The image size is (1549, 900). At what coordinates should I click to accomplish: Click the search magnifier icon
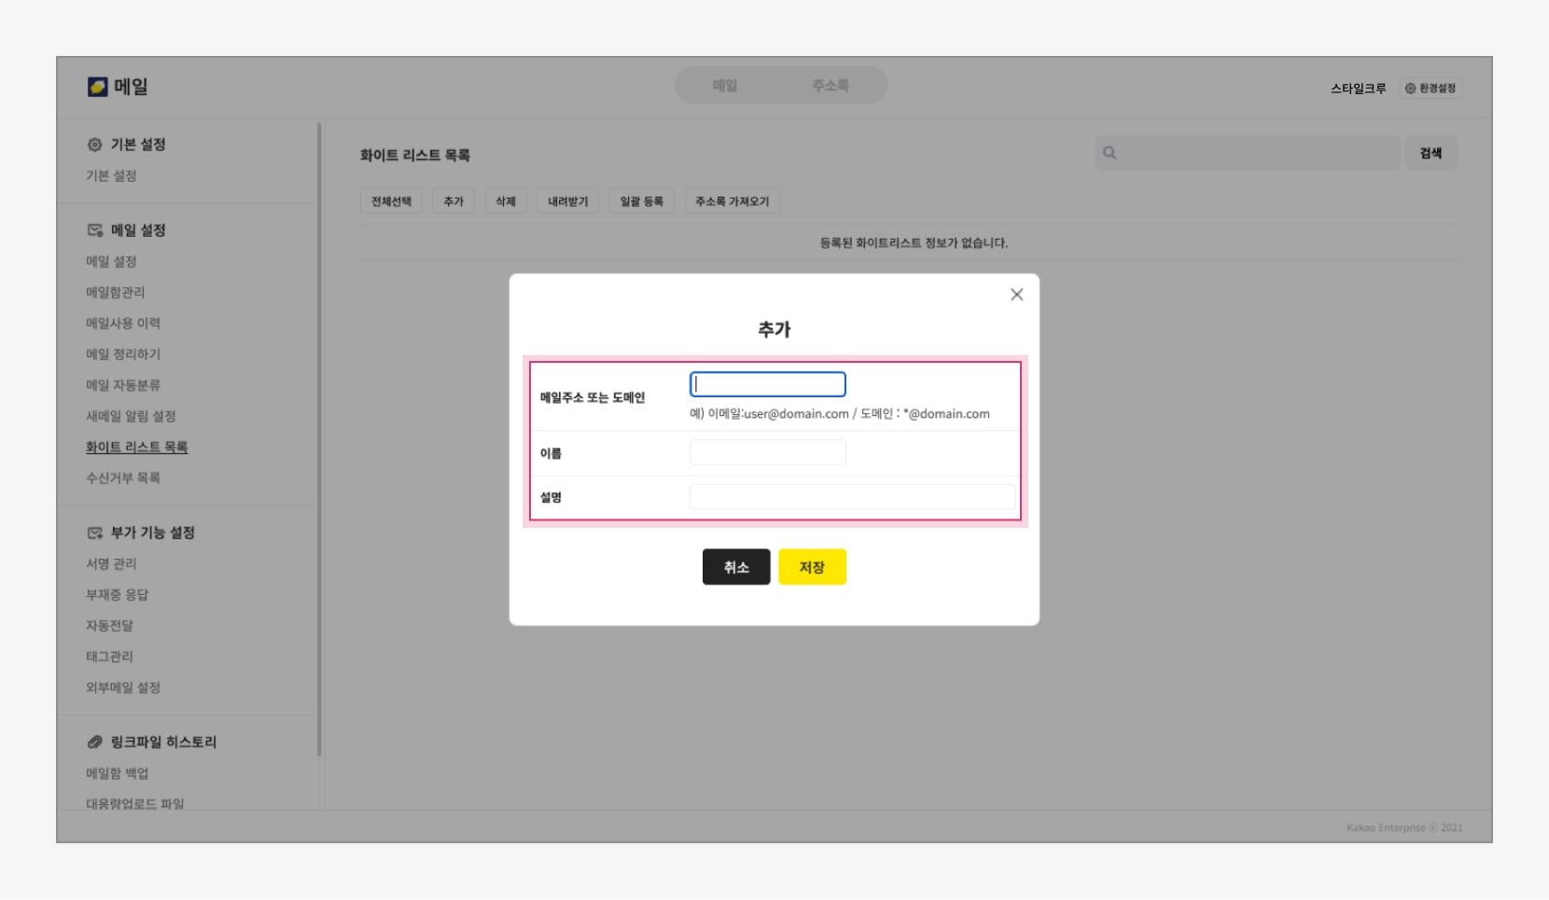(1109, 153)
